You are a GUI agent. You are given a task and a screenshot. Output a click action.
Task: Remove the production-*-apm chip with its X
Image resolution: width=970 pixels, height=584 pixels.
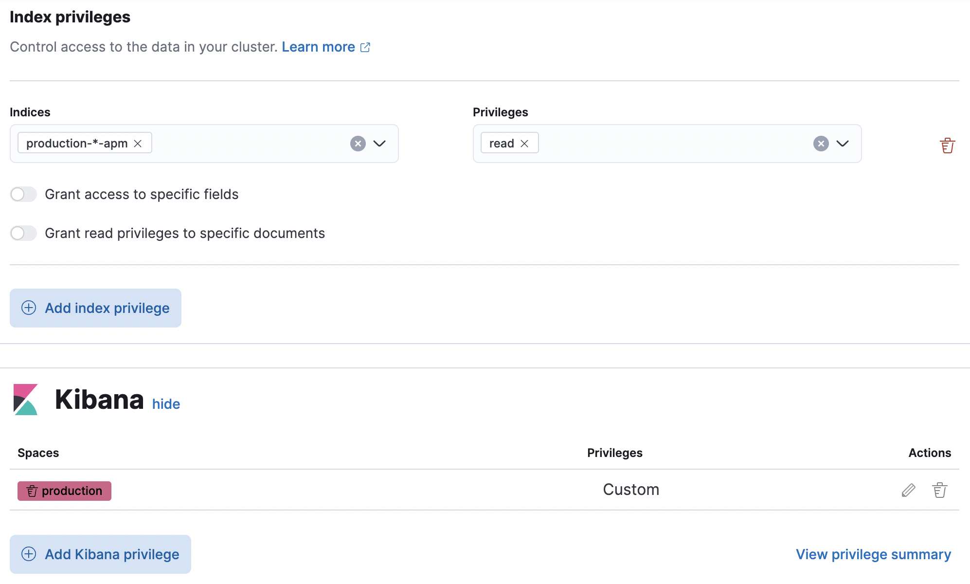(x=138, y=143)
